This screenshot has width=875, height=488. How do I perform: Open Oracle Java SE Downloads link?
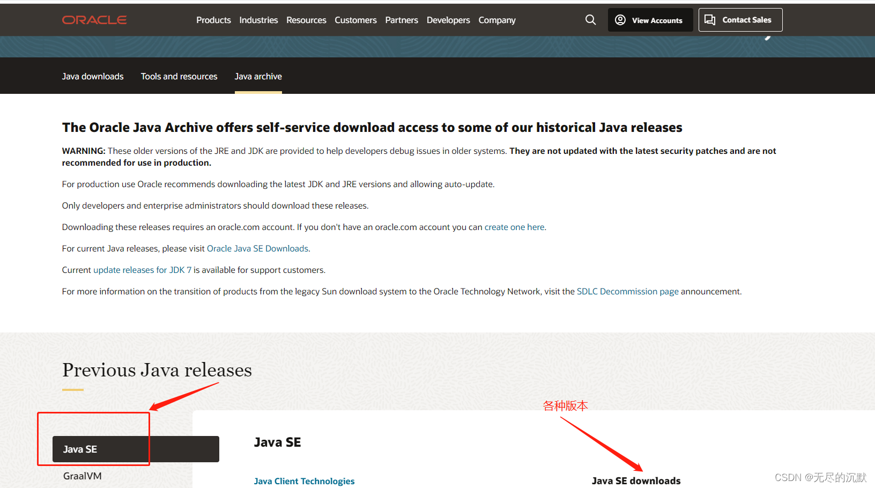click(x=257, y=248)
